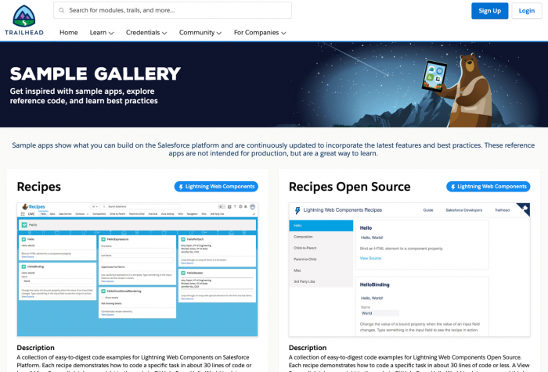This screenshot has width=548, height=372.
Task: Click Salesforce Developers link in screenshot header
Action: 463,210
